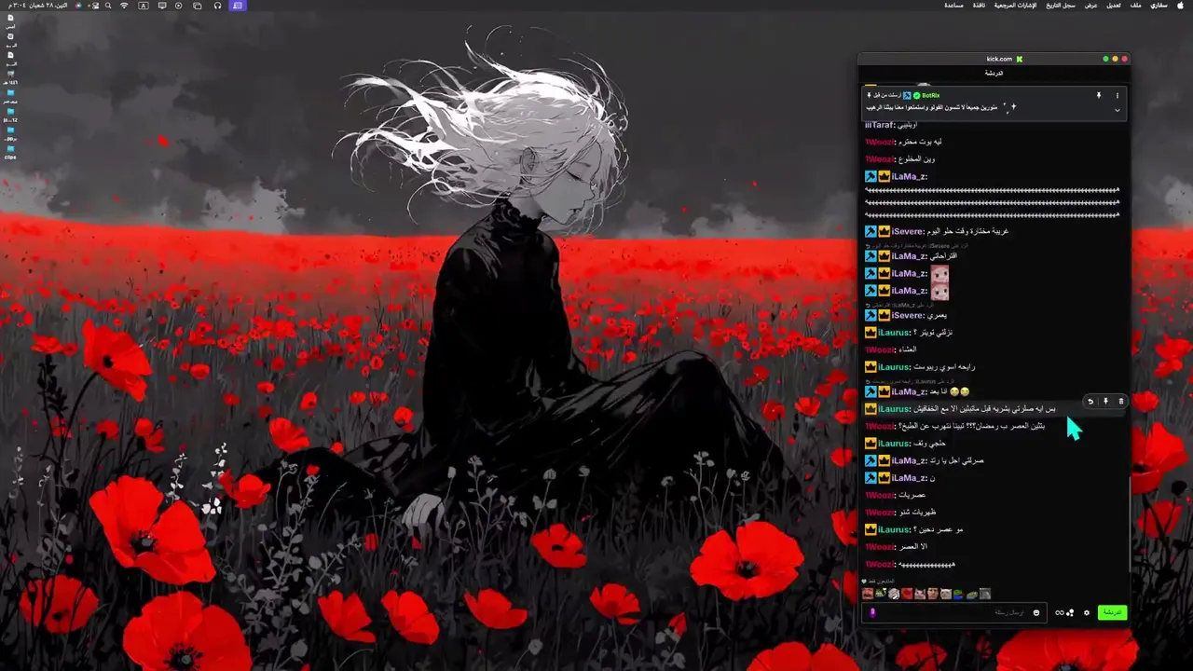This screenshot has width=1193, height=671.
Task: Select the last emote in quick emote row
Action: click(985, 594)
